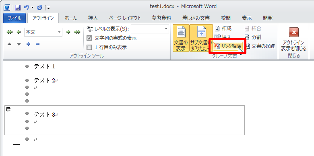The image size is (314, 156).
Task: Click the Save icon in quick access toolbar
Action: point(18,8)
